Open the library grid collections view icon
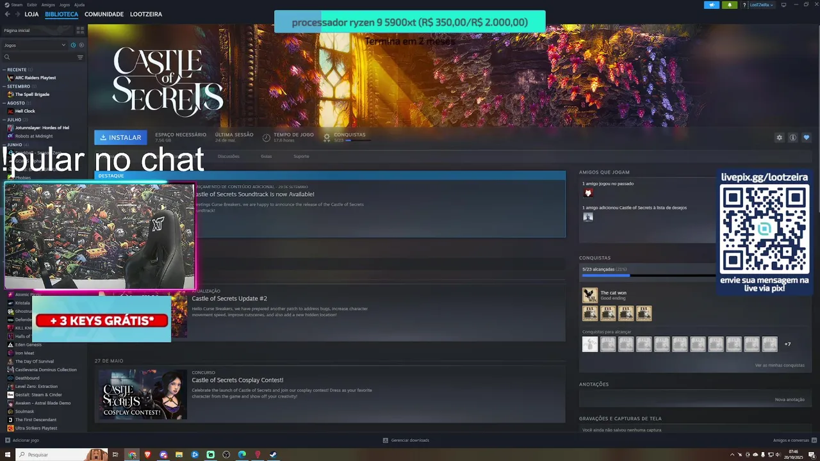This screenshot has height=461, width=820. click(80, 30)
